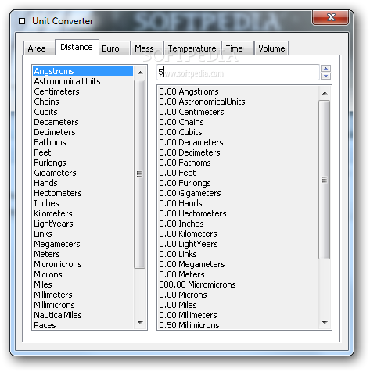Select Feet in the units list
The height and width of the screenshot is (372, 370).
pyautogui.click(x=83, y=152)
